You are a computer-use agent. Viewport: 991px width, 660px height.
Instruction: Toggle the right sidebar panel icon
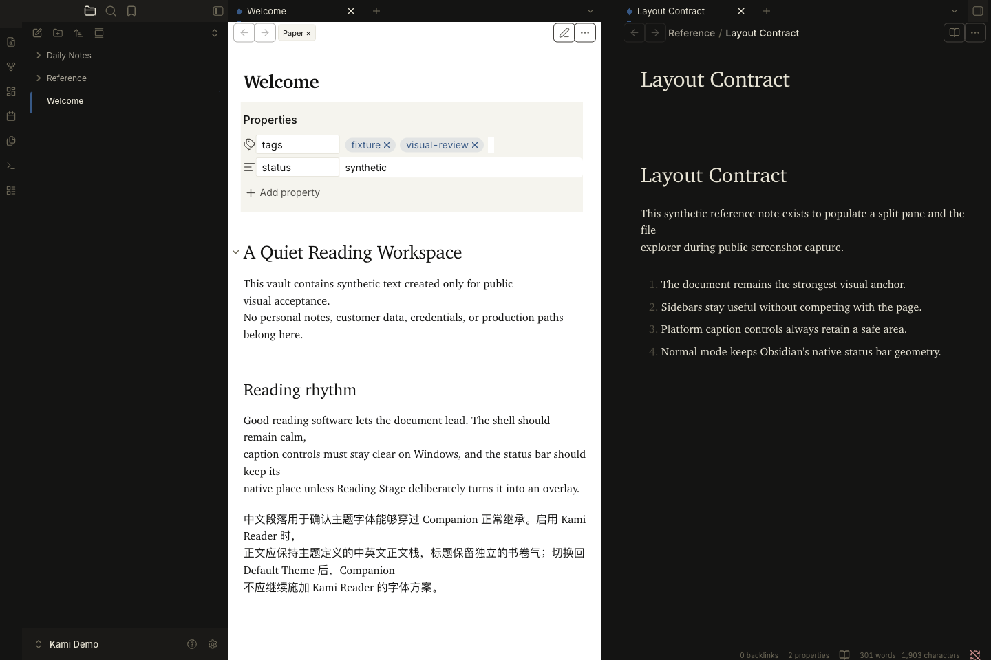pyautogui.click(x=978, y=11)
